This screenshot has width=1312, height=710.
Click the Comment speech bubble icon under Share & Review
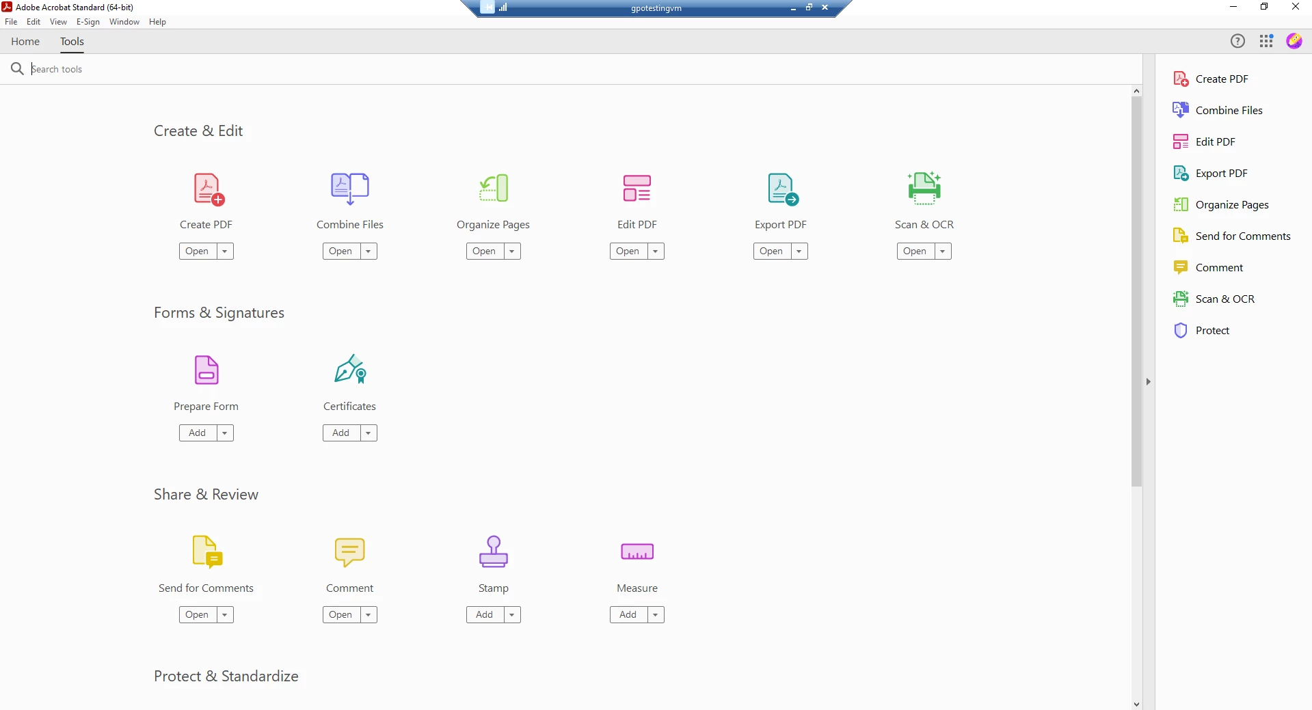pos(350,552)
